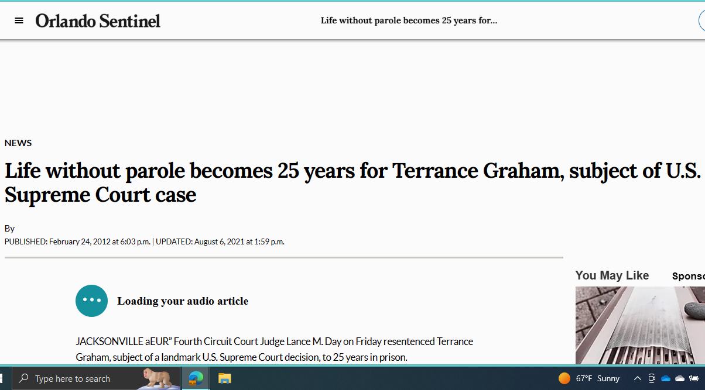Viewport: 705px width, 390px height.
Task: Open the sponsored gutter guard thumbnail
Action: [640, 326]
